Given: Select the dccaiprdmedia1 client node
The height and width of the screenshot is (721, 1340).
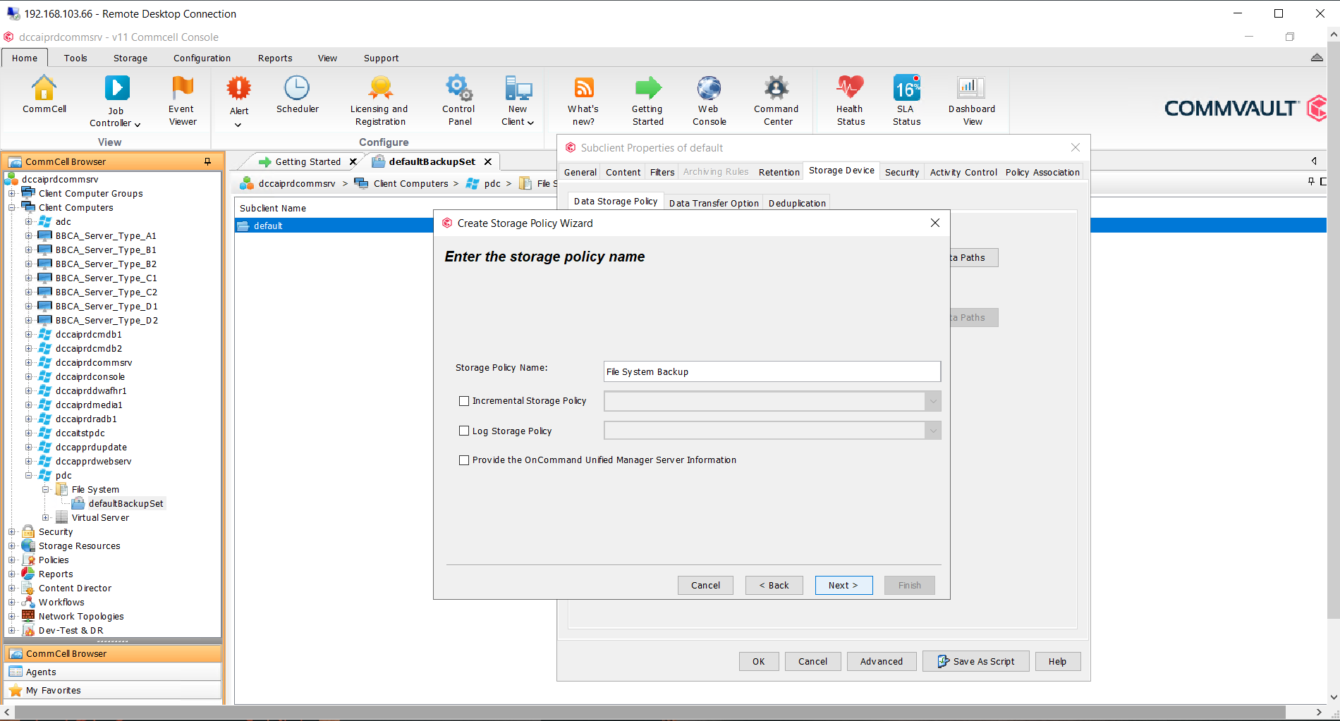Looking at the screenshot, I should click(89, 405).
